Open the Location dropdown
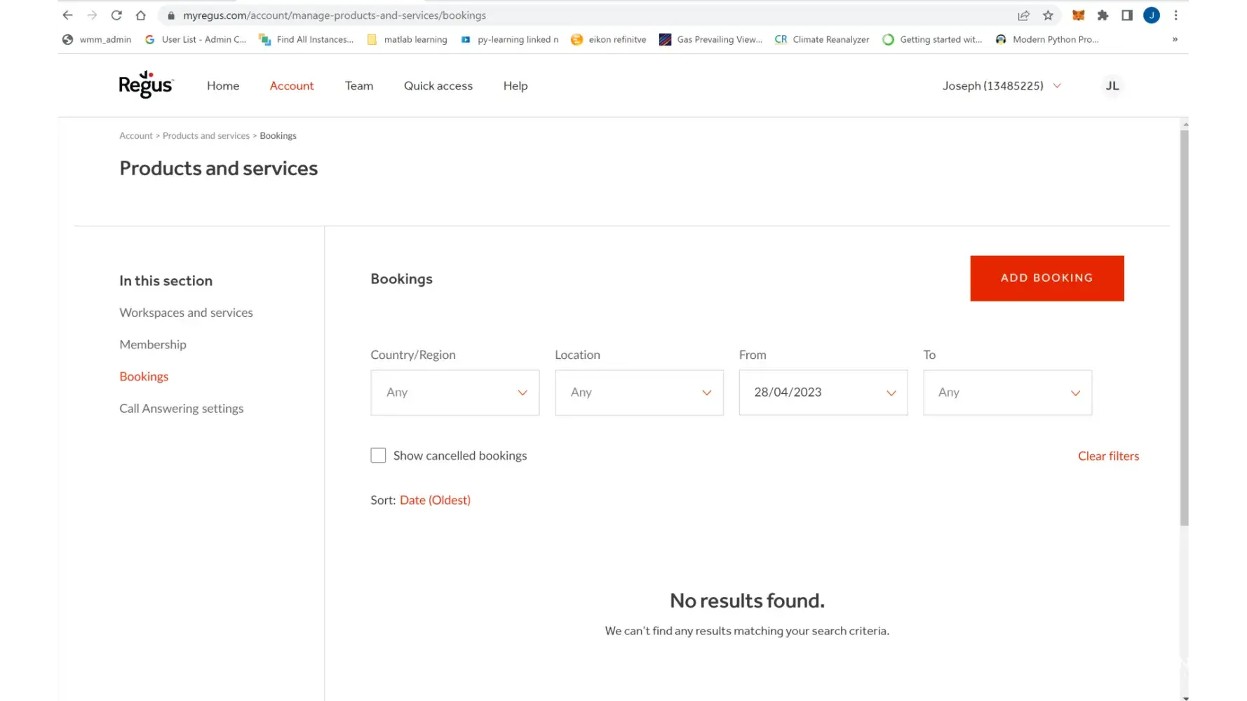Image resolution: width=1247 pixels, height=701 pixels. click(x=638, y=393)
